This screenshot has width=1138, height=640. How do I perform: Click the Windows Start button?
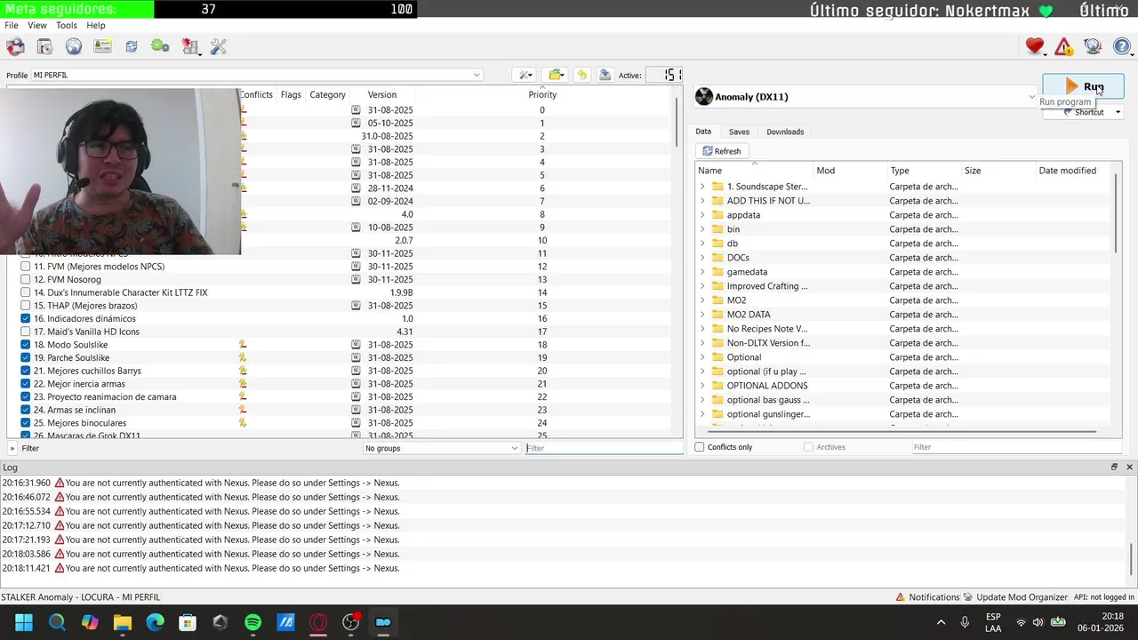tap(24, 622)
